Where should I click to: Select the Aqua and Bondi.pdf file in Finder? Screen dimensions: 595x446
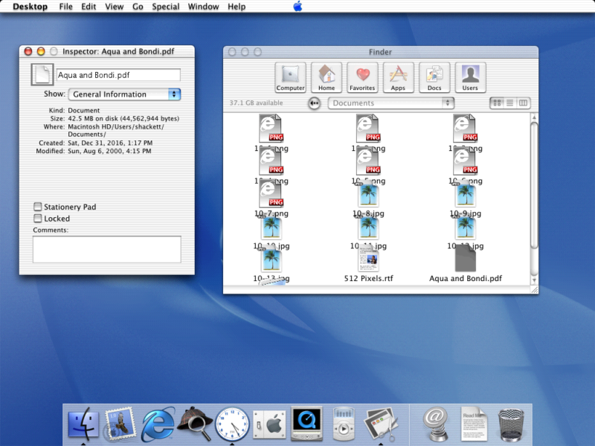[464, 260]
